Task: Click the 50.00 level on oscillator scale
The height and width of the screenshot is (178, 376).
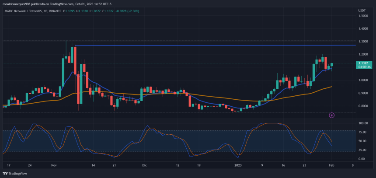Action: [362, 141]
